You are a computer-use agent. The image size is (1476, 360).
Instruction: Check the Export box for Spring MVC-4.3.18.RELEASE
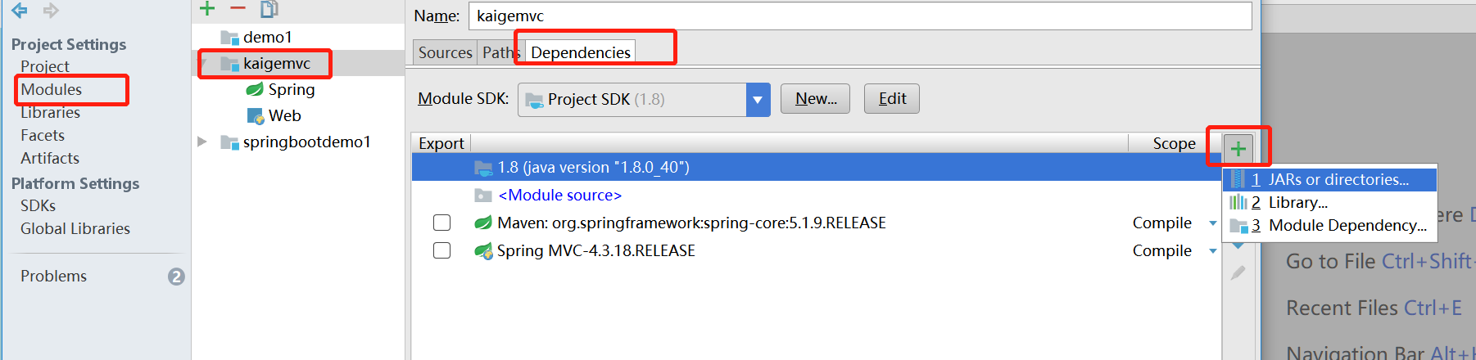point(441,250)
